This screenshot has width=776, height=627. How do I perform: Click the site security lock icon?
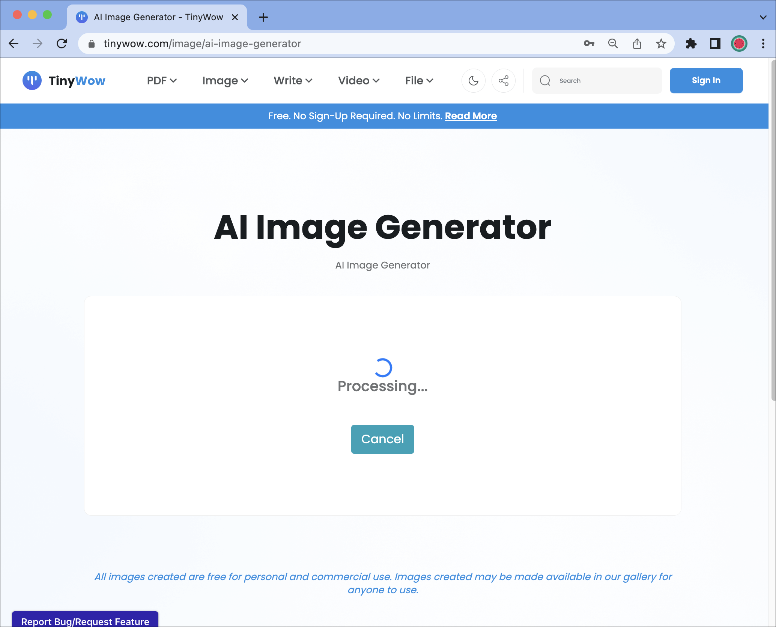coord(91,43)
